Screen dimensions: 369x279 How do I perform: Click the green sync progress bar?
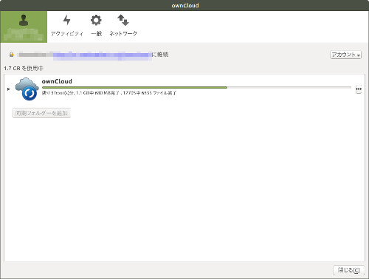point(196,87)
